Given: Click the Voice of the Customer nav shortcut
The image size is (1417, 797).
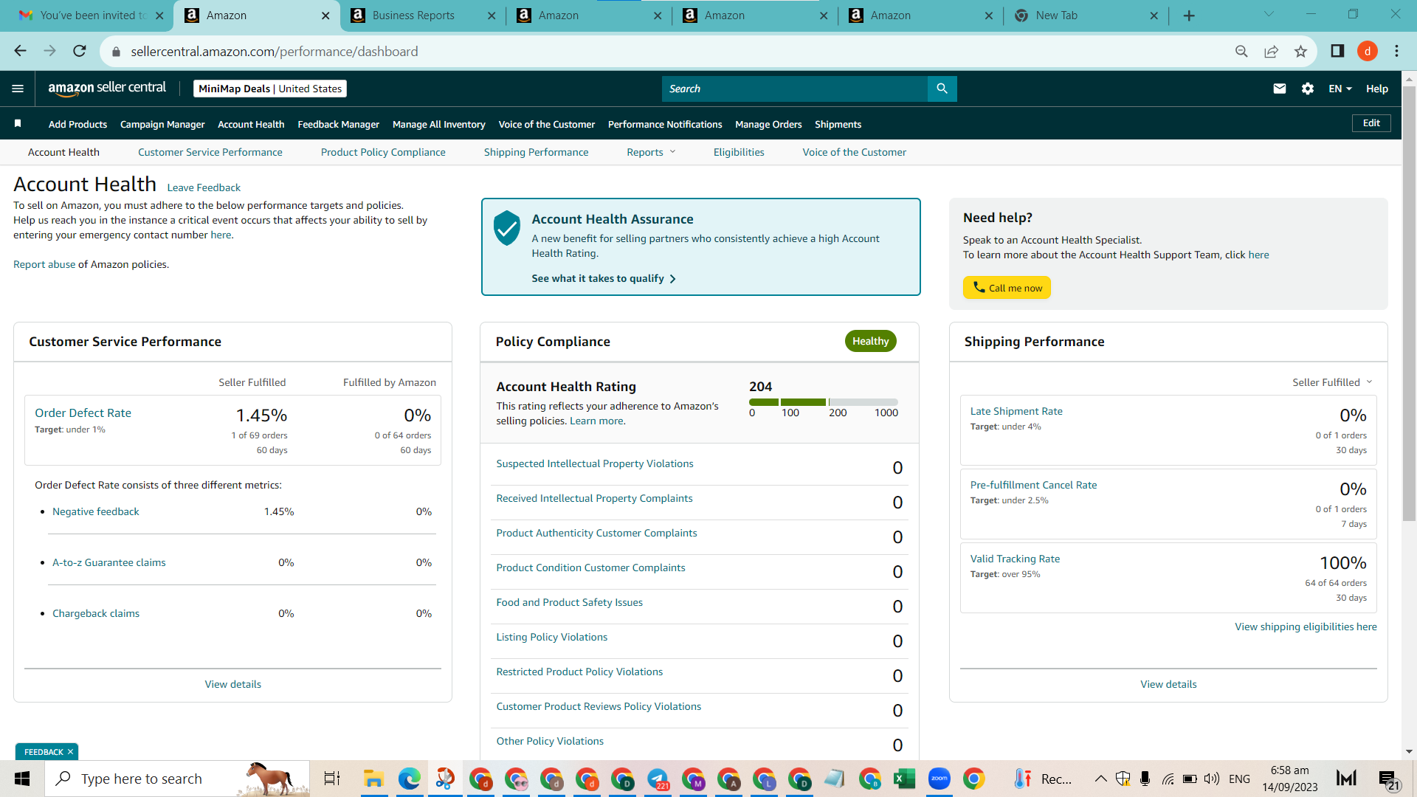Looking at the screenshot, I should [547, 124].
